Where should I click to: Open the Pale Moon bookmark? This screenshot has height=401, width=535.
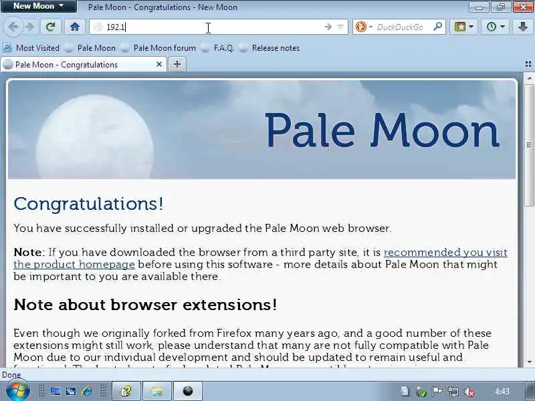point(90,48)
